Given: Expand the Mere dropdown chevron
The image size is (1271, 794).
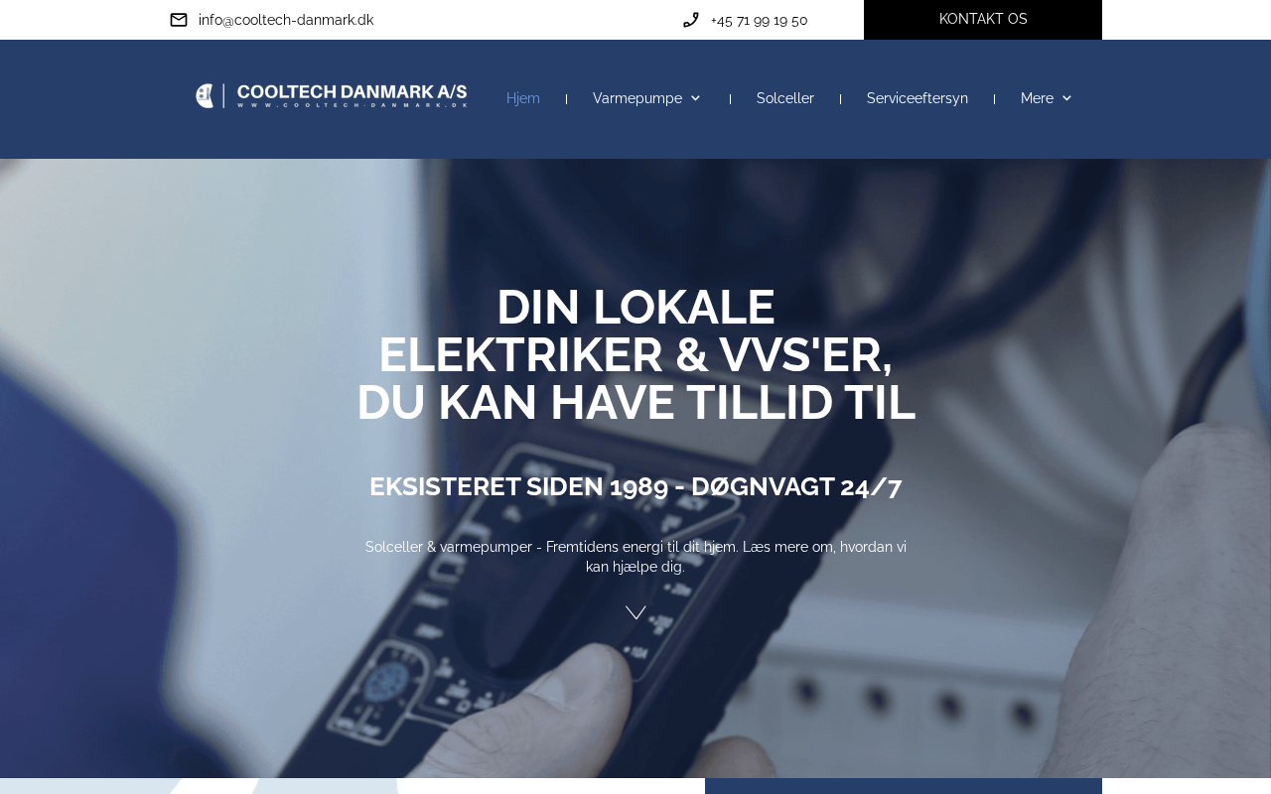Looking at the screenshot, I should (1066, 98).
